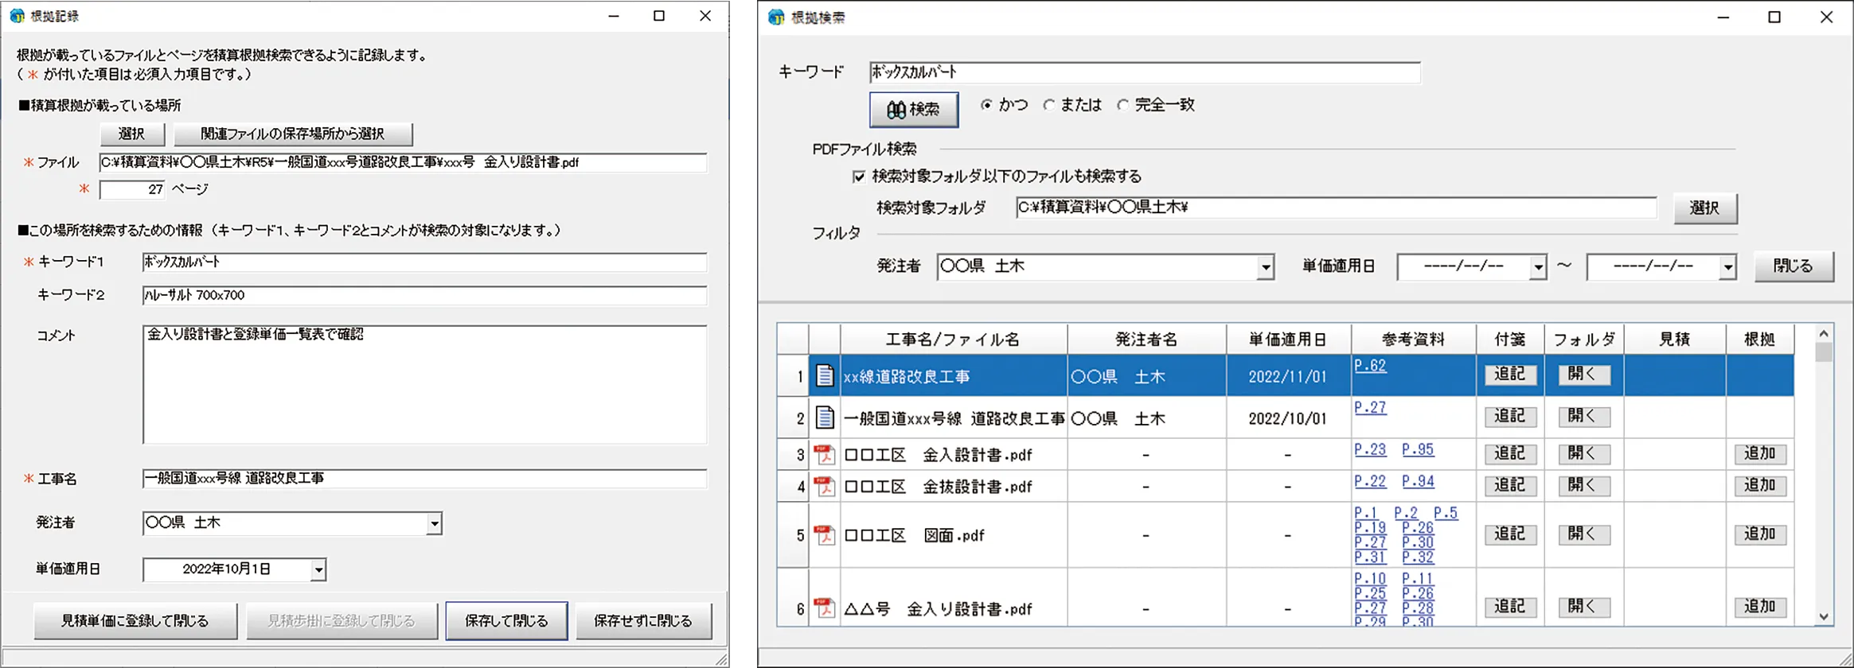Viewport: 1854px width, 668px height.
Task: Click PDF icon for □□工区 金抜設計書.pdf
Action: [825, 486]
